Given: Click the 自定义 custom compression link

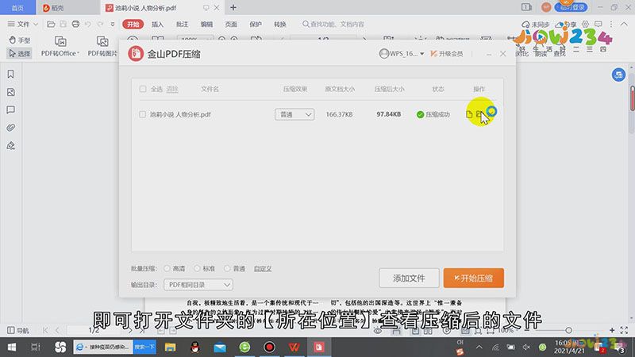Looking at the screenshot, I should [263, 268].
